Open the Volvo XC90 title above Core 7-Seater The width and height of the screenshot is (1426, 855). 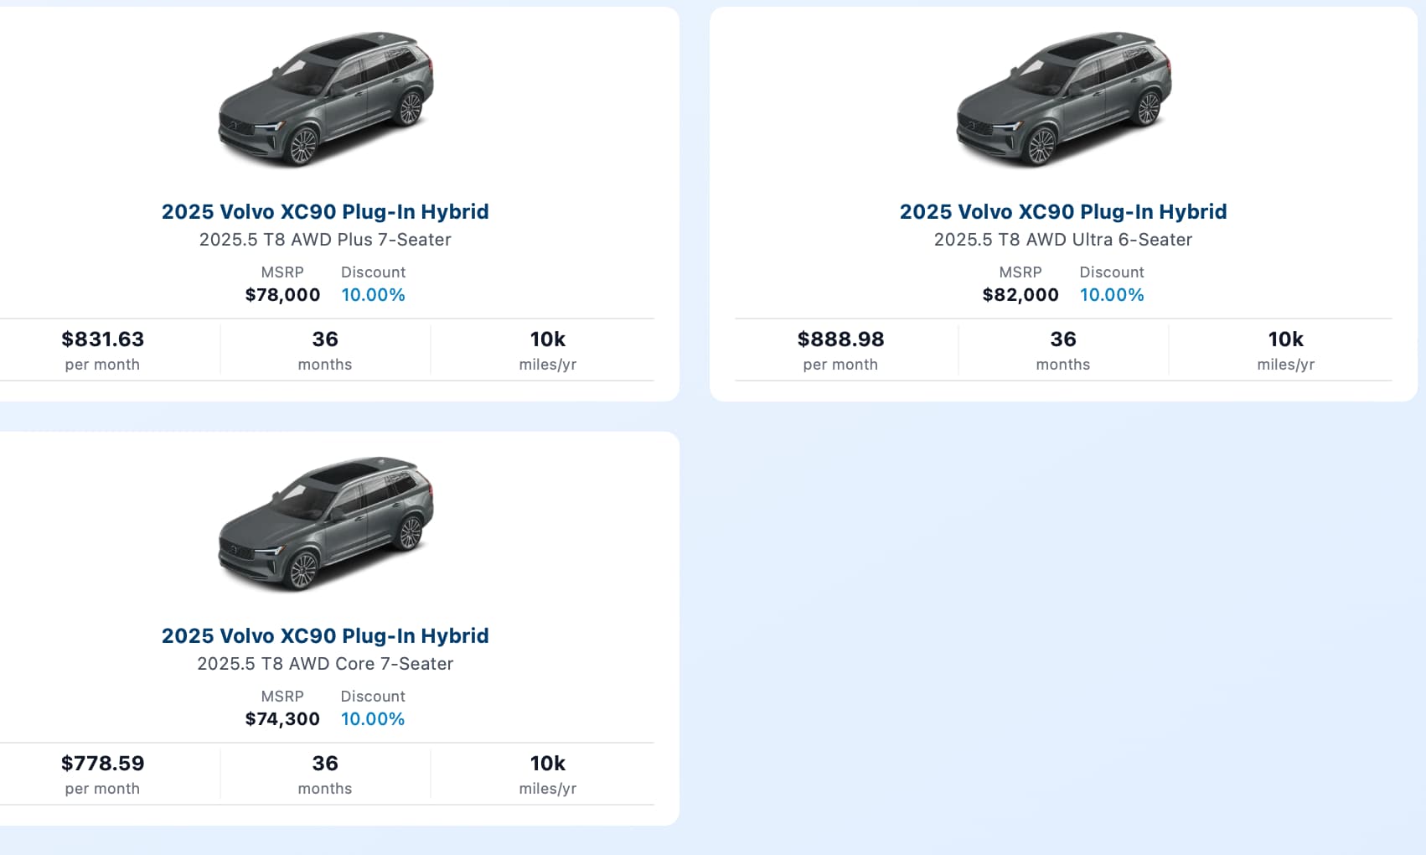[x=325, y=635]
